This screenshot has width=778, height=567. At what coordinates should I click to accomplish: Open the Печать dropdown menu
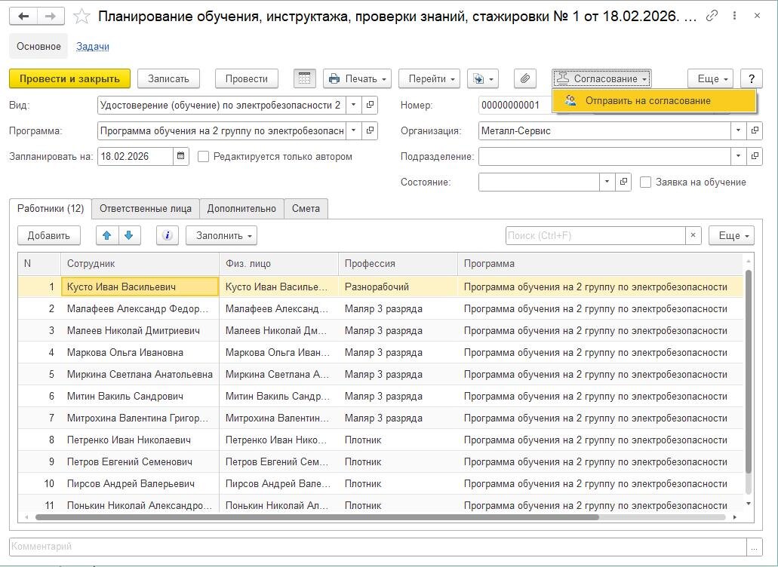pyautogui.click(x=357, y=79)
